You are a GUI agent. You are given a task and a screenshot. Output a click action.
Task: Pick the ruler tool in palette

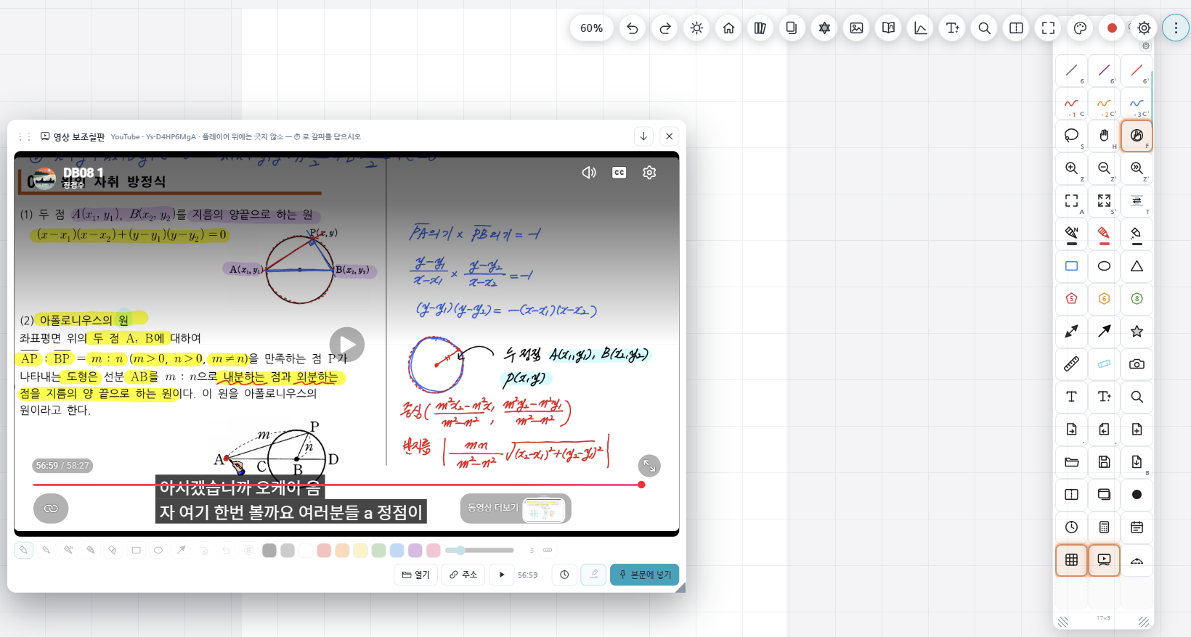pyautogui.click(x=1071, y=364)
